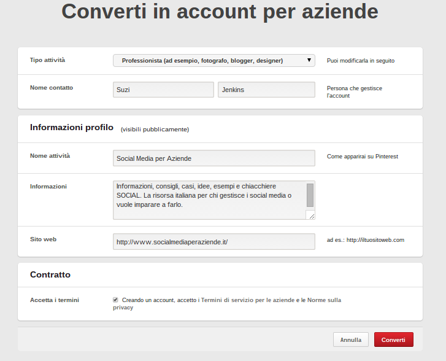446x361 pixels.
Task: Click the dropdown arrow next to Professionista
Action: point(309,60)
